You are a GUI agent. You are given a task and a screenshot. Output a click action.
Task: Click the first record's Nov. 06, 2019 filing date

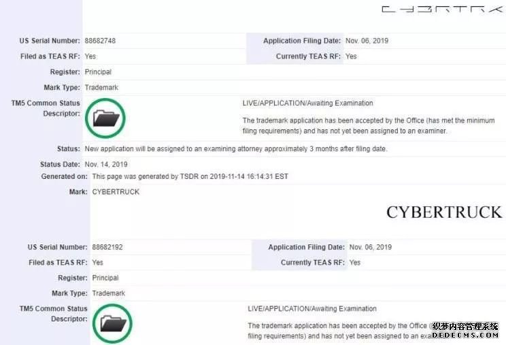pos(367,41)
